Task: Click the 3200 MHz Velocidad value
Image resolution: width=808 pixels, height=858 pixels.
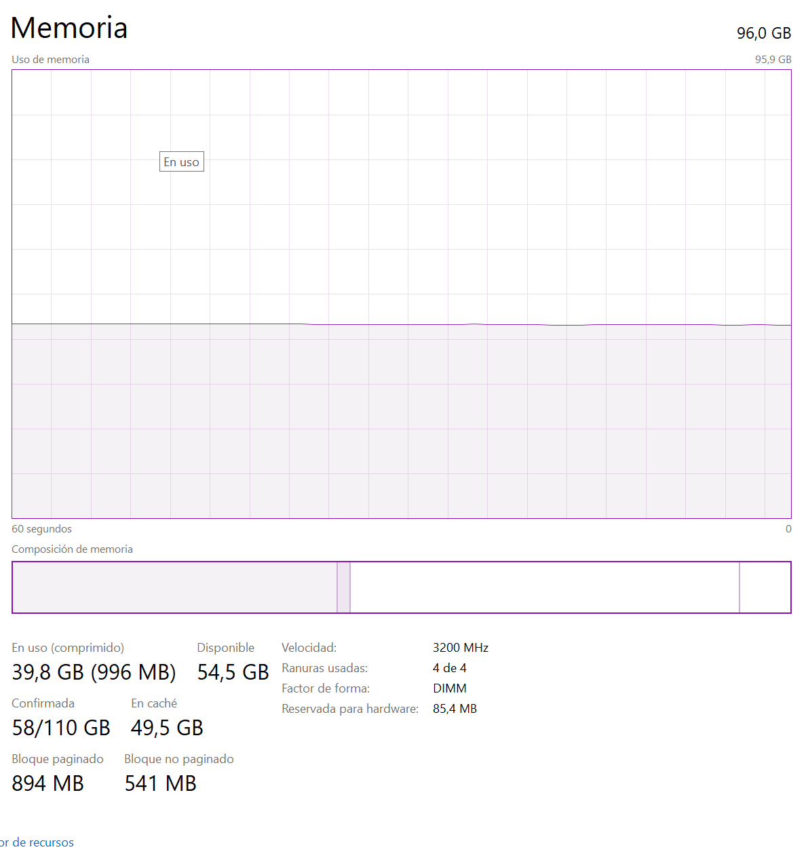Action: (x=460, y=648)
